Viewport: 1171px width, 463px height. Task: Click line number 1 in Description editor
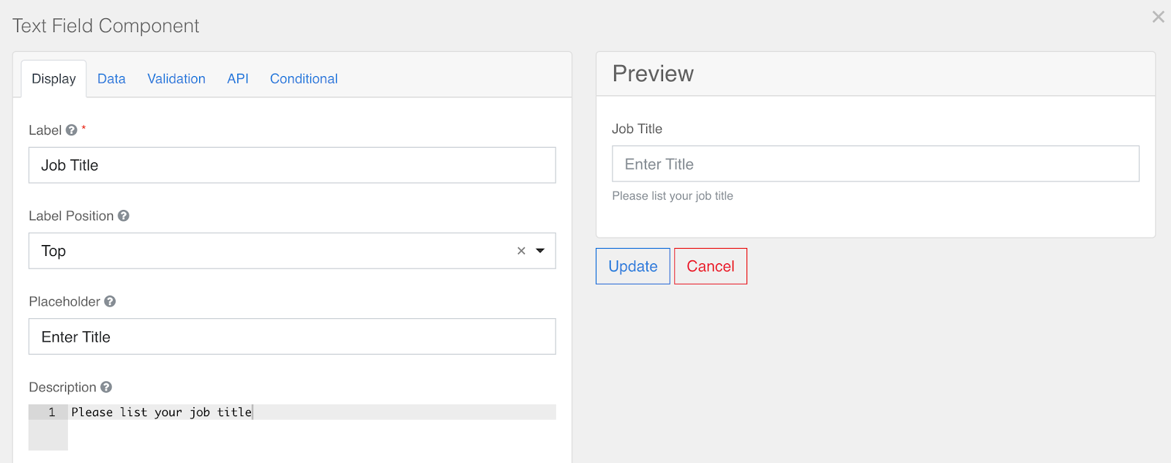click(51, 413)
